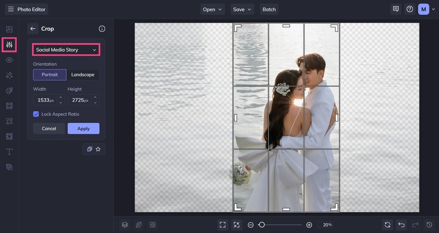This screenshot has height=233, width=439.
Task: Open the Artsy palette sidebar icon
Action: pyautogui.click(x=9, y=91)
